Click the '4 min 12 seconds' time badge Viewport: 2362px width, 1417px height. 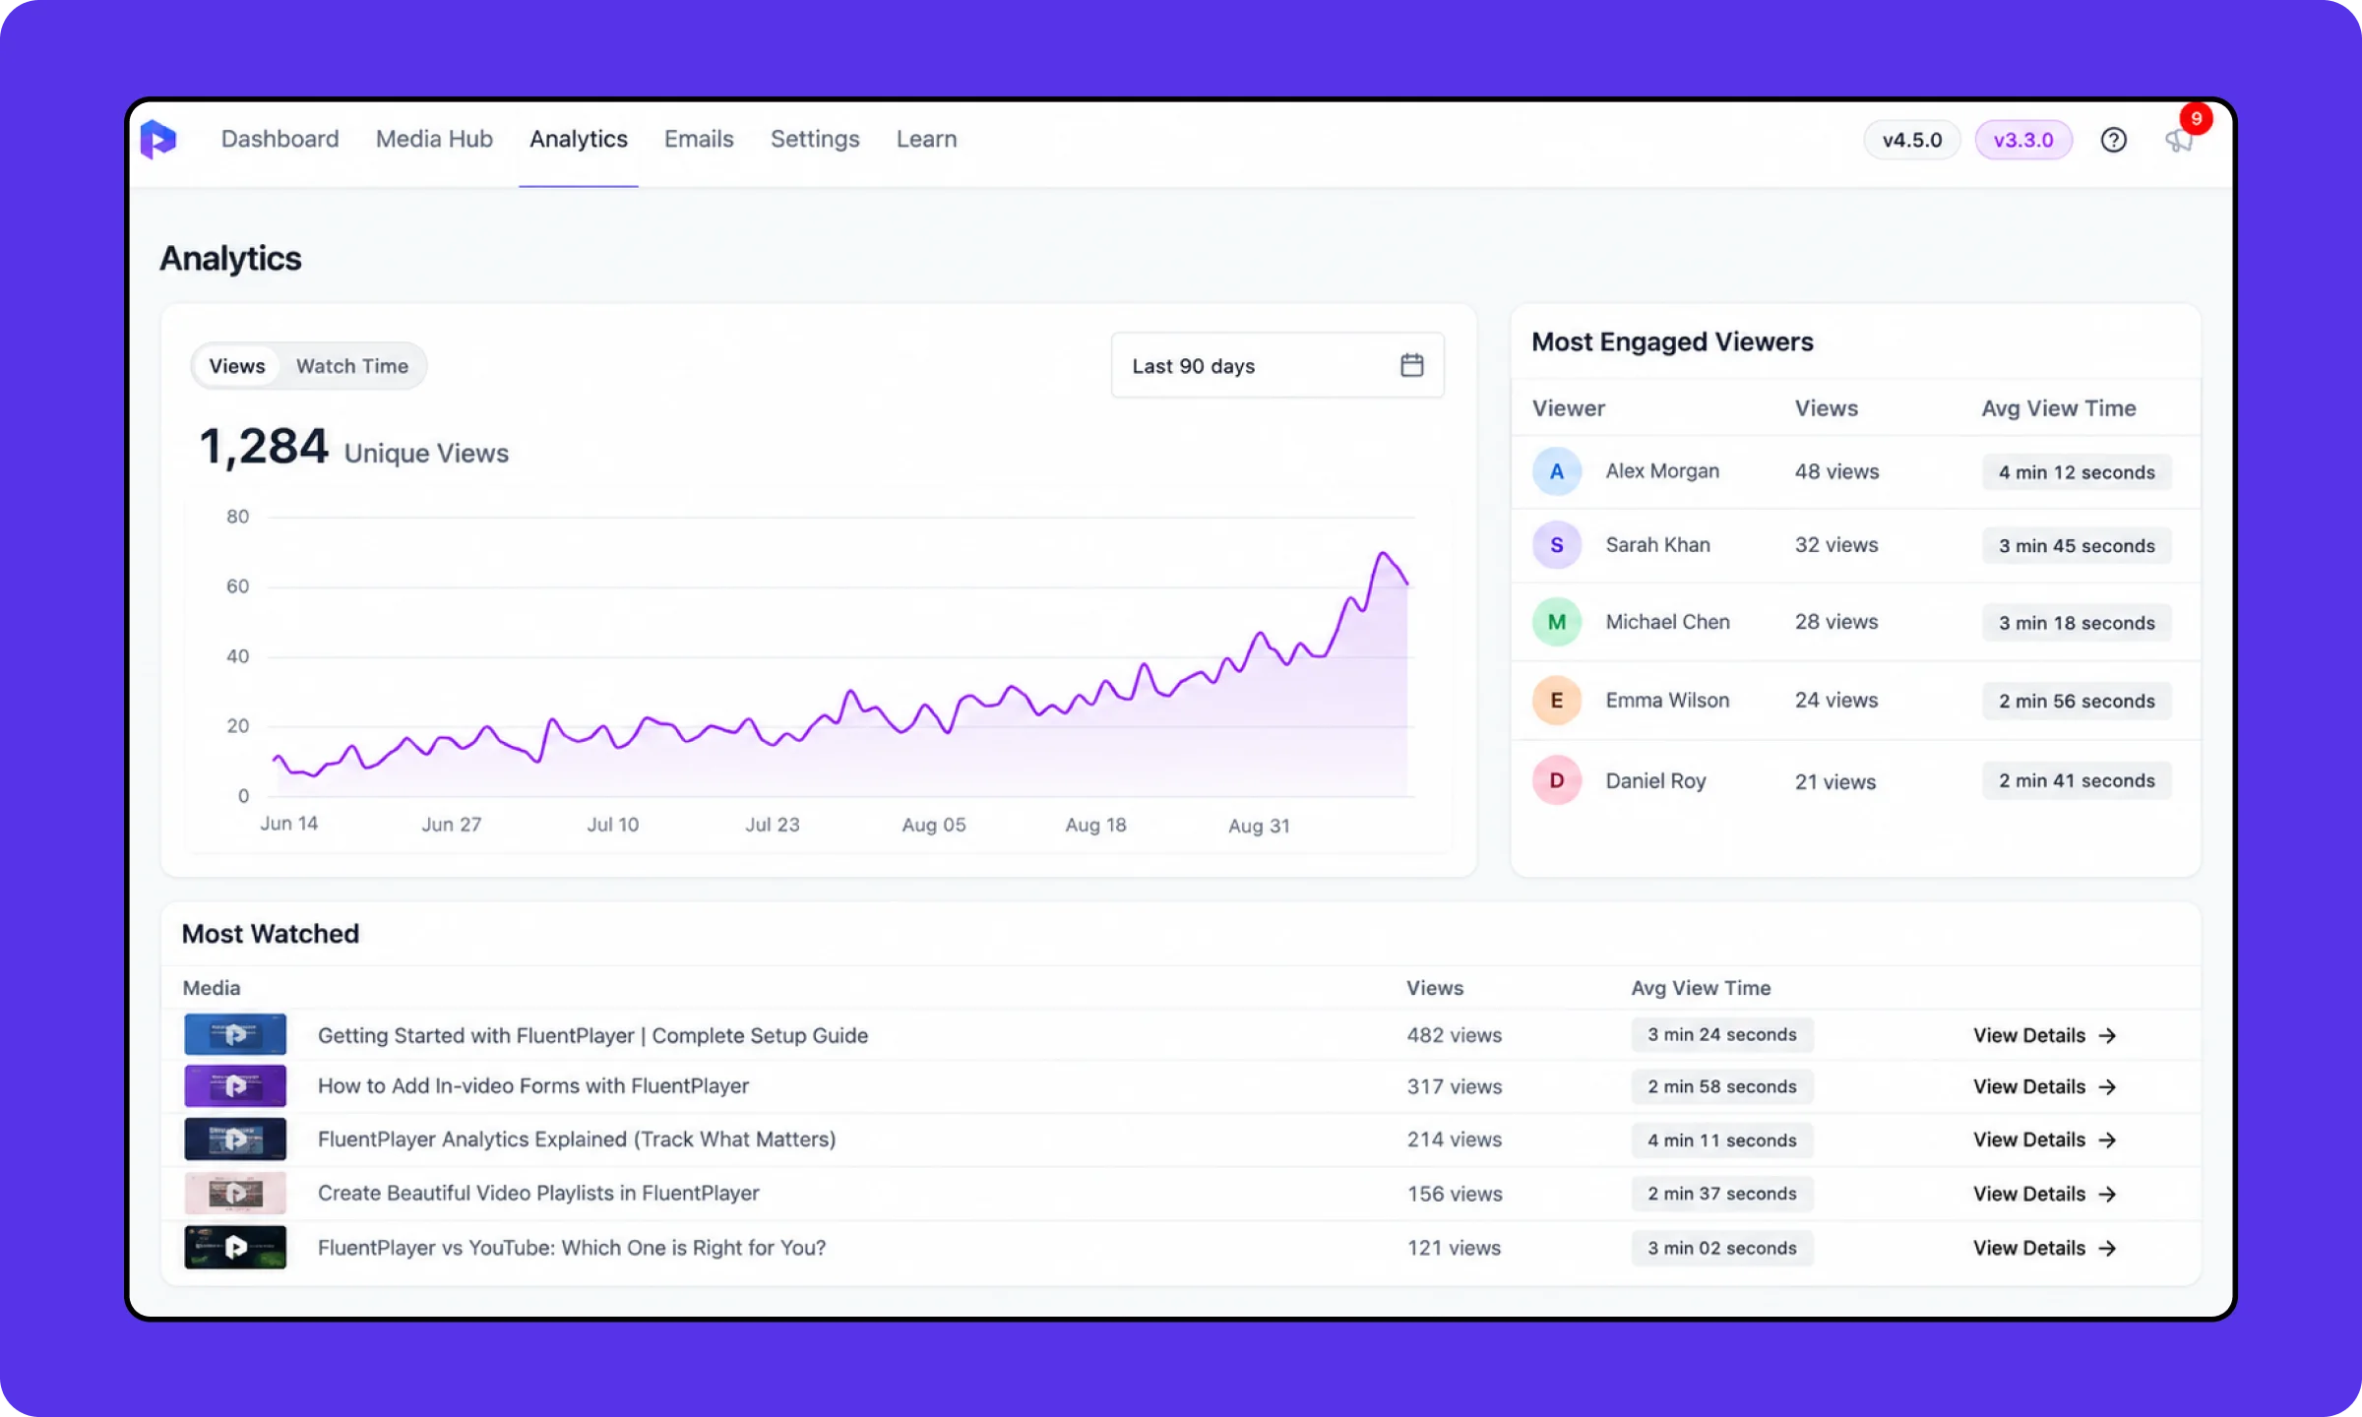[2077, 472]
